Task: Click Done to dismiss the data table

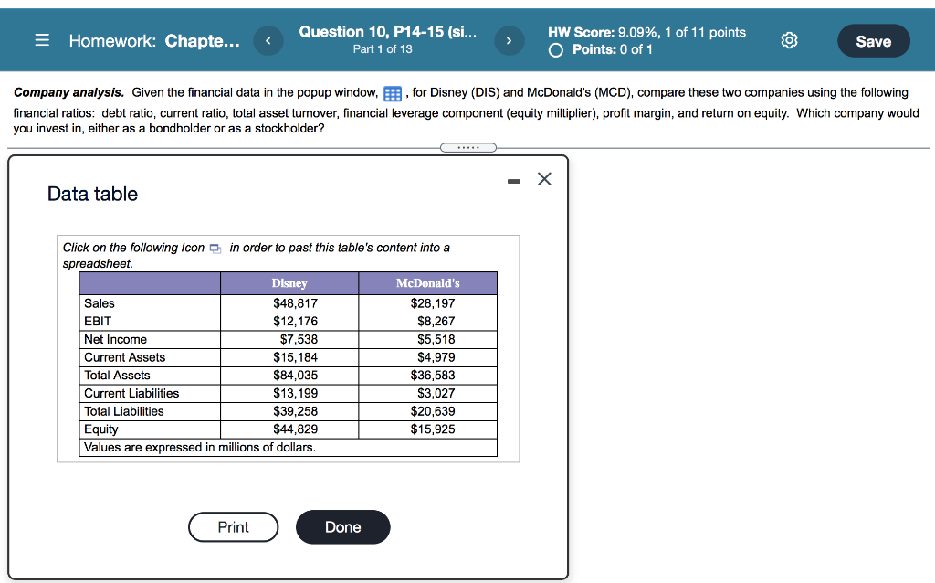Action: click(342, 527)
